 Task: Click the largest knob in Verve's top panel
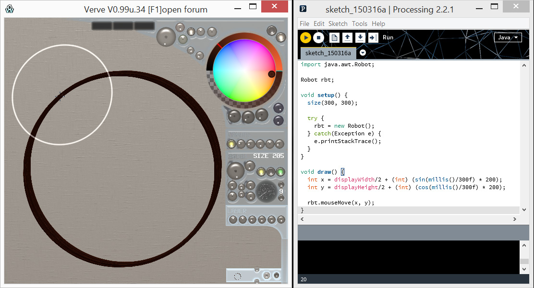[166, 36]
